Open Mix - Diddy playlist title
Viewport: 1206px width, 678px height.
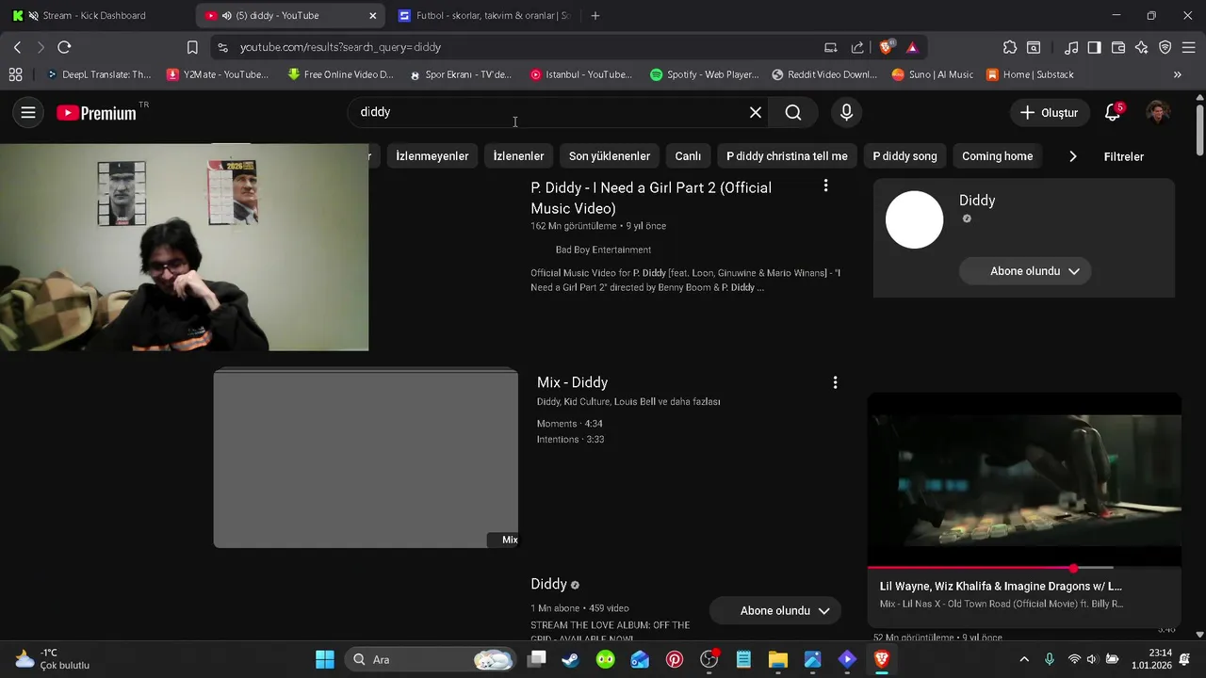pos(572,382)
